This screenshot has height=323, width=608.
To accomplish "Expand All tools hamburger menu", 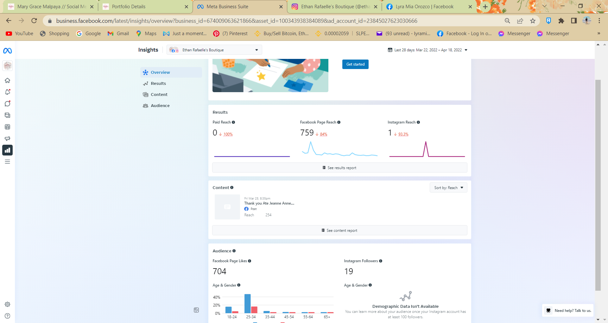I will pos(8,162).
